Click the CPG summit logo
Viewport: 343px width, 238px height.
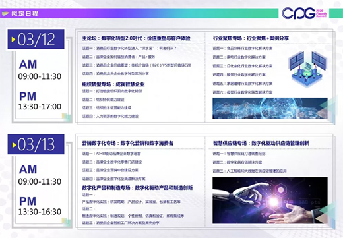tap(304, 13)
